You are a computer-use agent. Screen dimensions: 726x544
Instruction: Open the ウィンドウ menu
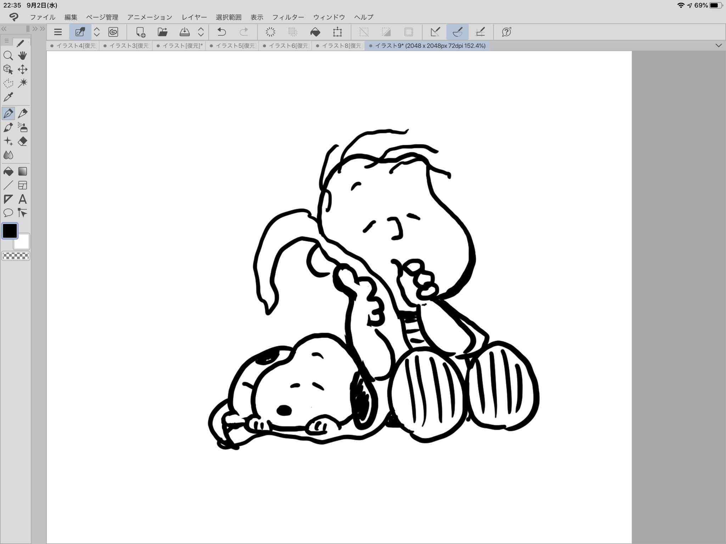point(329,17)
